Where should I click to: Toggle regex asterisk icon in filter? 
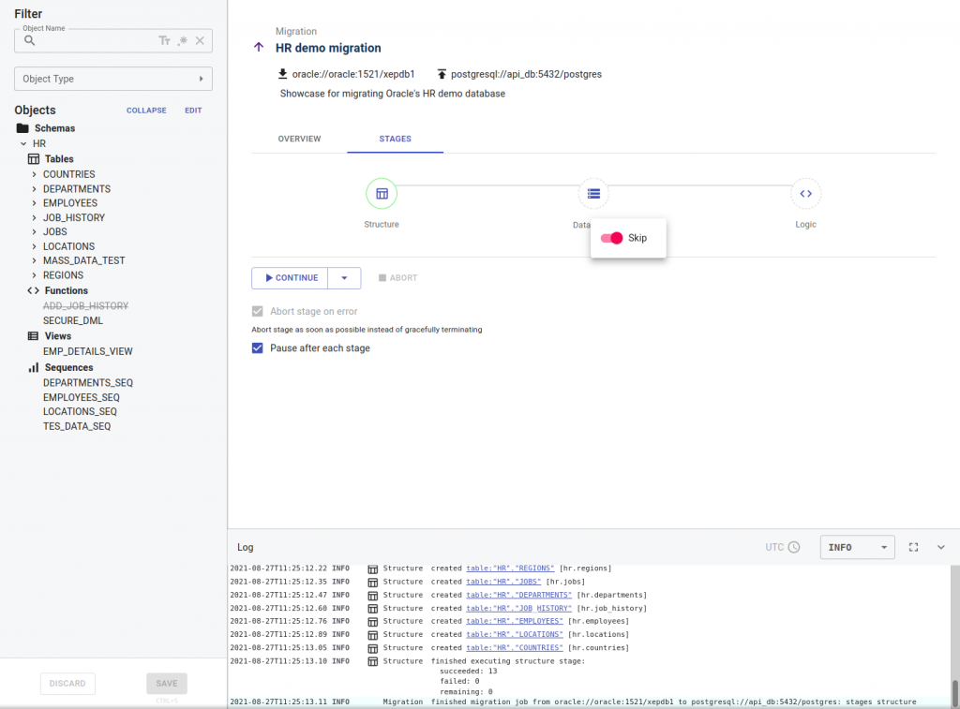[183, 40]
